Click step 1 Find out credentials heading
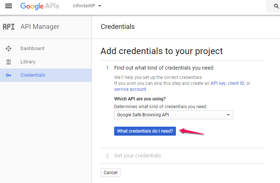This screenshot has width=280, height=183. [x=164, y=68]
